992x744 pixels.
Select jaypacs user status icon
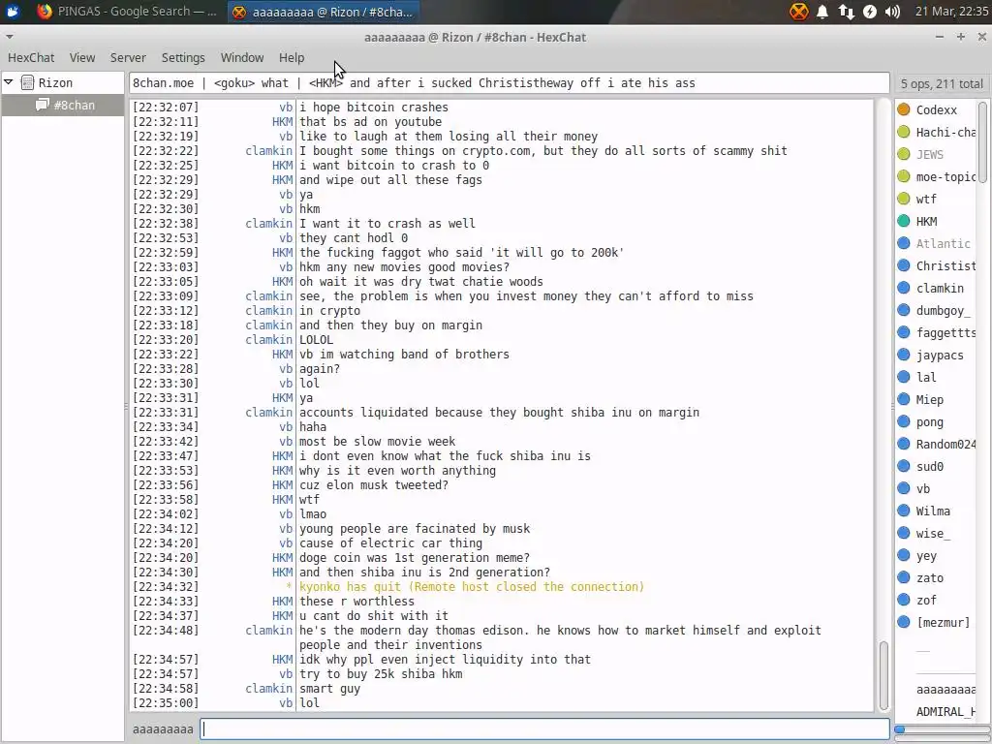tap(904, 355)
